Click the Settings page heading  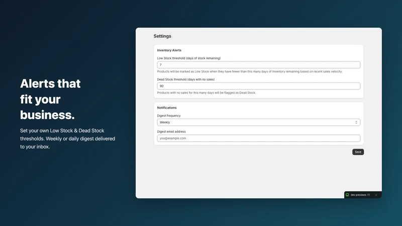click(162, 36)
